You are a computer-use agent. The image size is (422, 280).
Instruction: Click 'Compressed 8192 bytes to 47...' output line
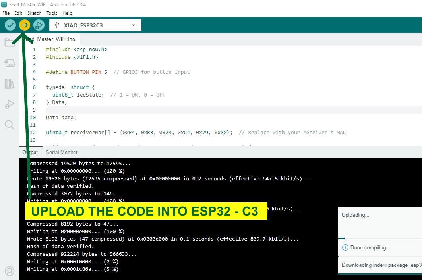click(x=73, y=224)
